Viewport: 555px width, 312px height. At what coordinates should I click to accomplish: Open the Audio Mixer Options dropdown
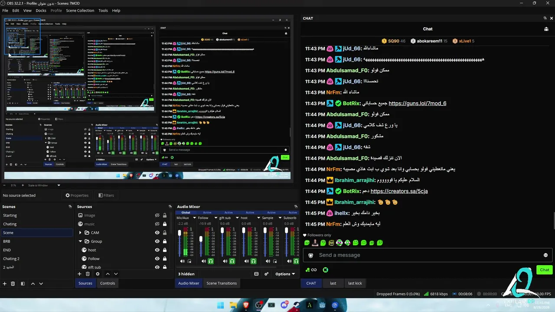(x=285, y=274)
